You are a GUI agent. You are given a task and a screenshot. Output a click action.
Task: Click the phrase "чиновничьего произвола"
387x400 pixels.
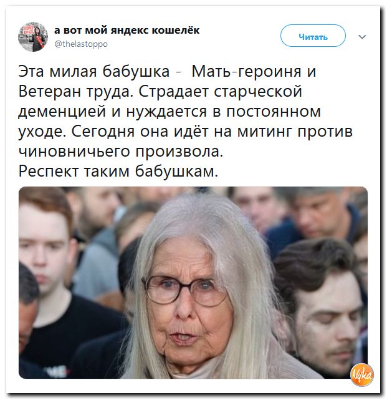click(x=121, y=152)
